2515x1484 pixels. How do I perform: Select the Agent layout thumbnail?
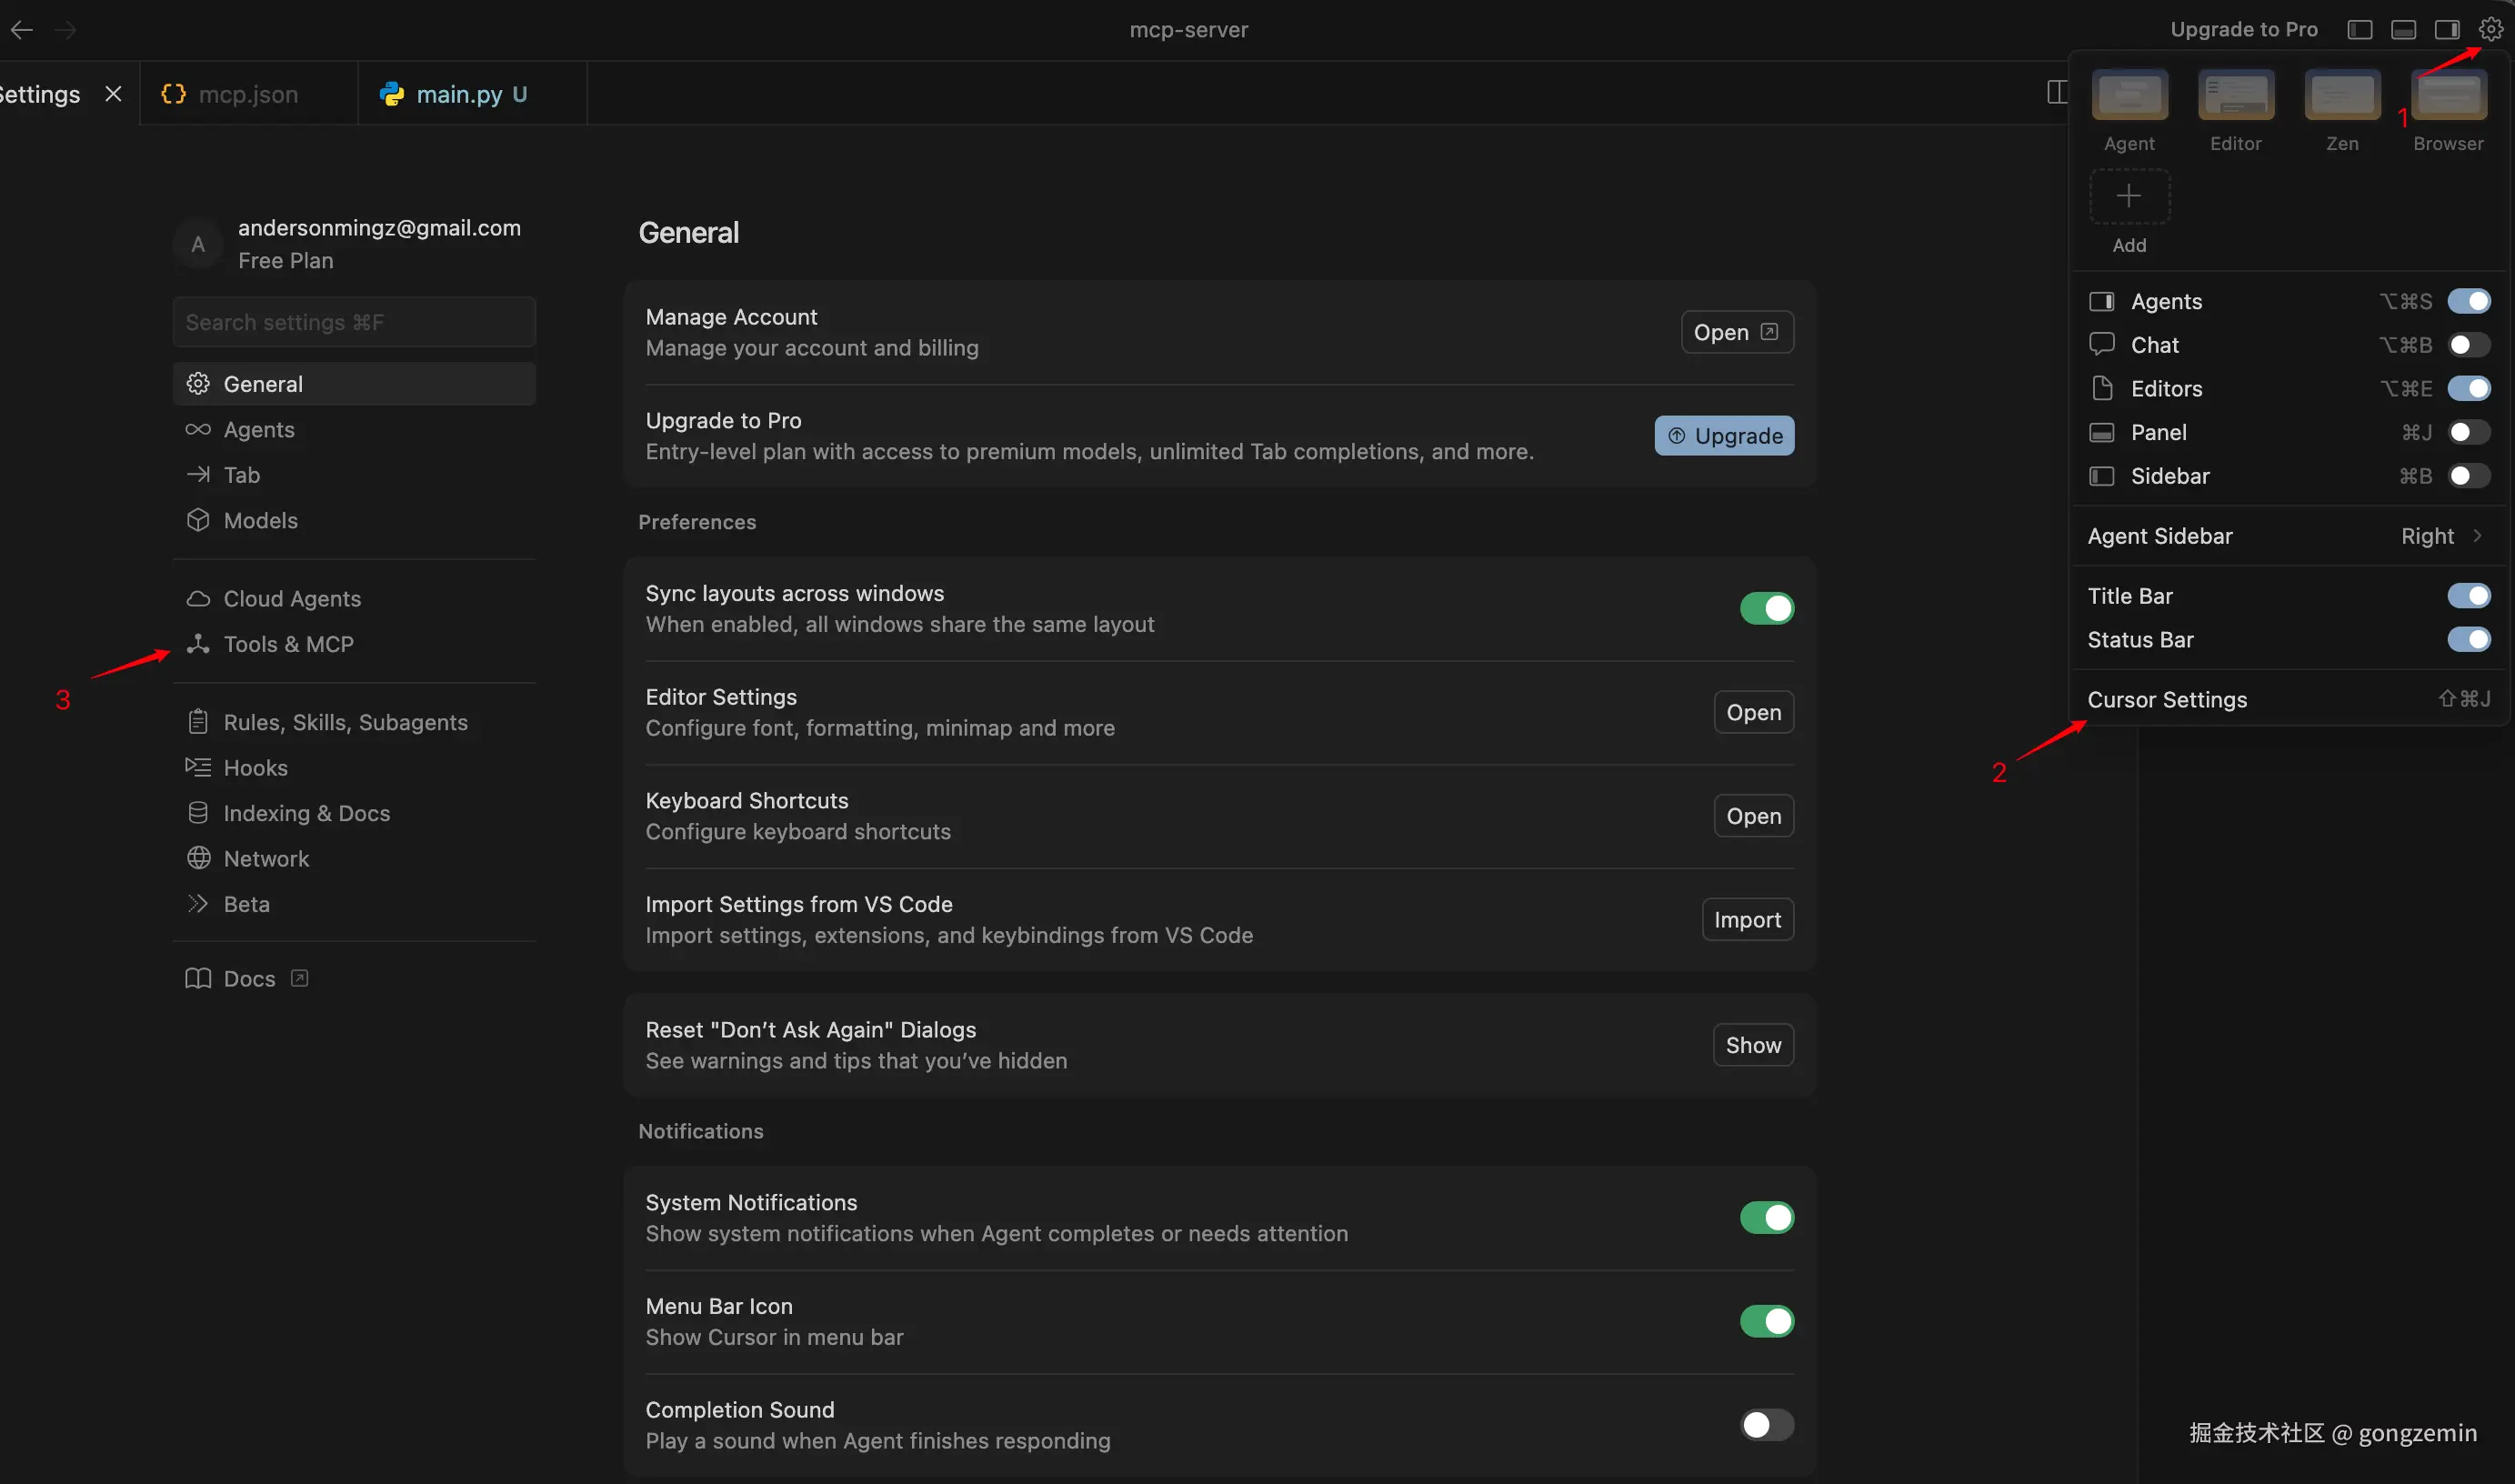click(2130, 95)
